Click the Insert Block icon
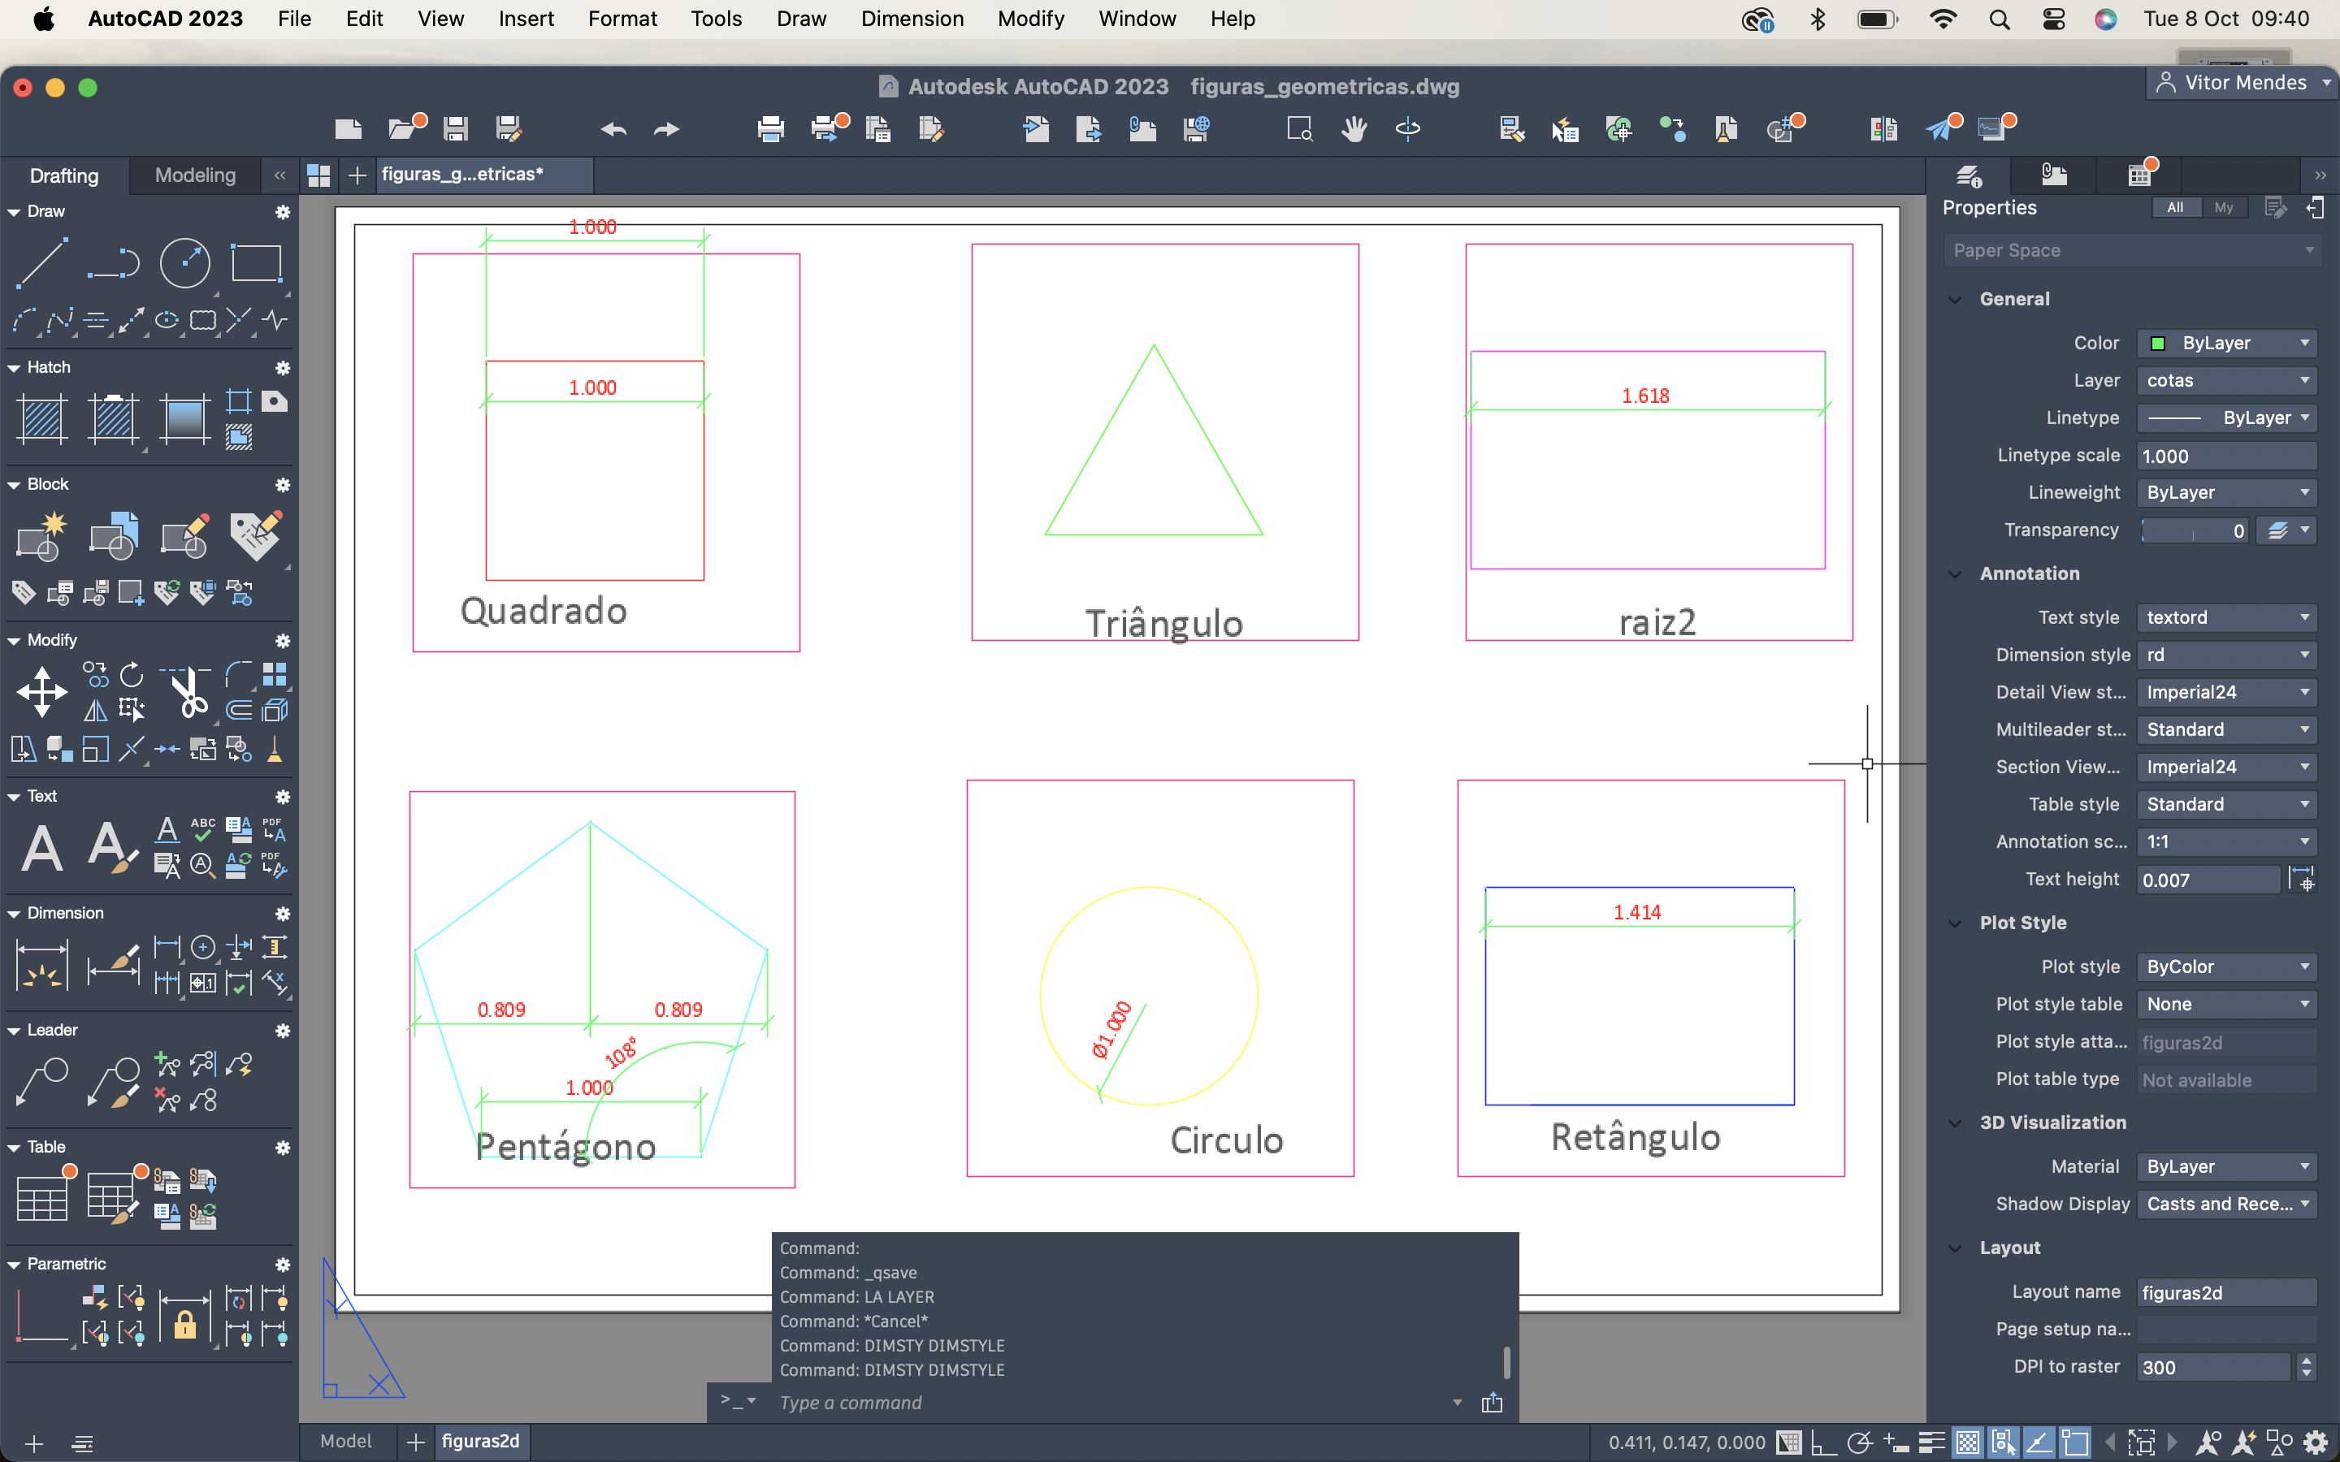 point(113,536)
